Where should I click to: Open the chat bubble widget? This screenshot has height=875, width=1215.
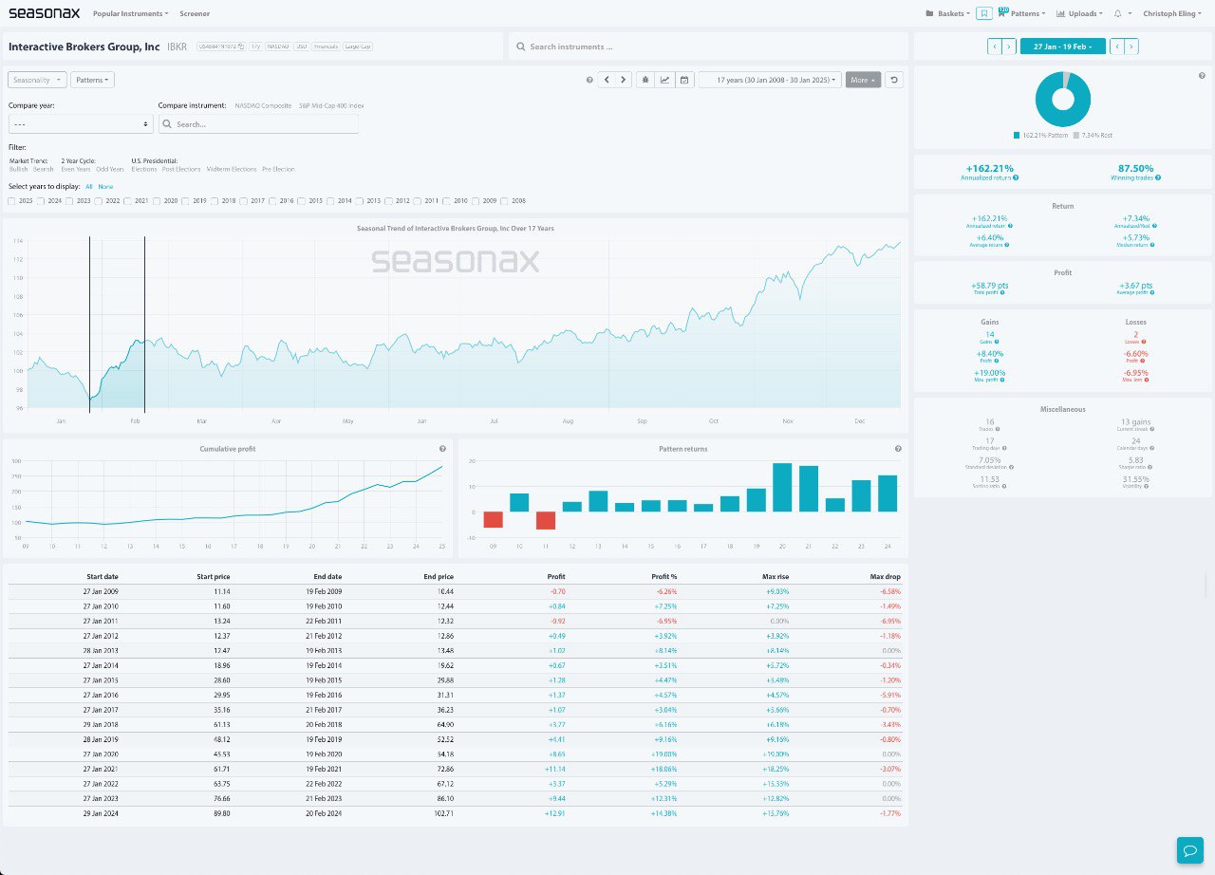tap(1189, 849)
